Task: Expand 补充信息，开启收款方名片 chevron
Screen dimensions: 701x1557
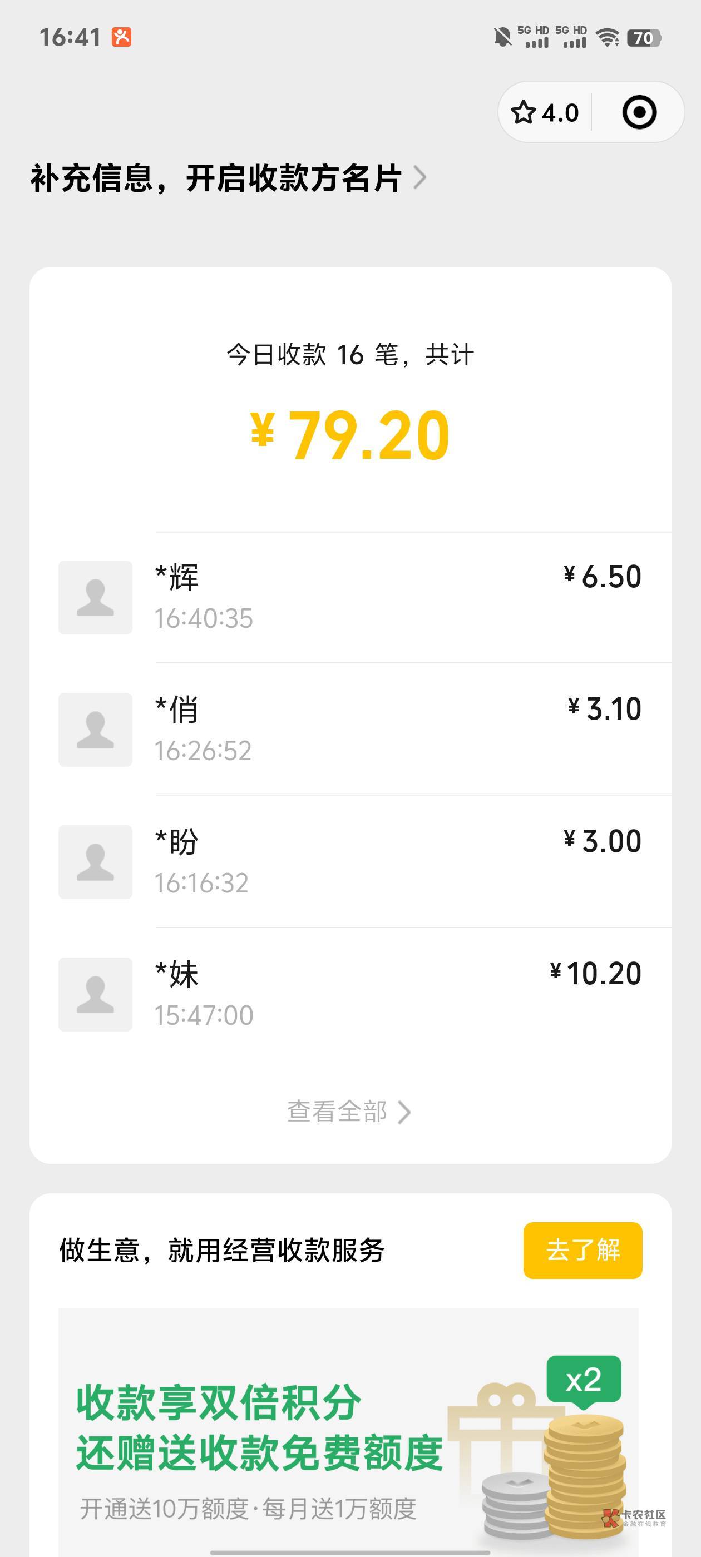Action: click(x=419, y=178)
